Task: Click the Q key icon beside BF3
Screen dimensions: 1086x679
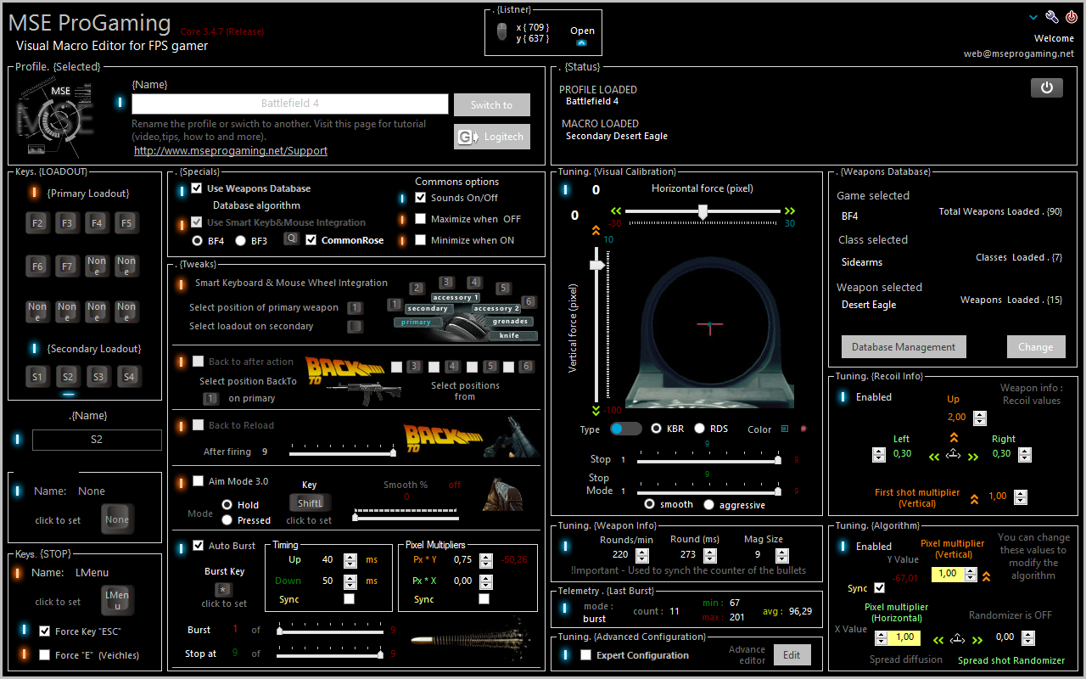Action: point(290,238)
